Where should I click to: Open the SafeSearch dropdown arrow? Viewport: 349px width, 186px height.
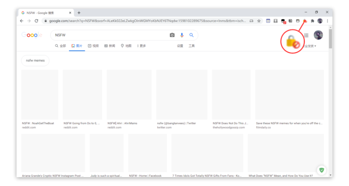tap(315, 46)
